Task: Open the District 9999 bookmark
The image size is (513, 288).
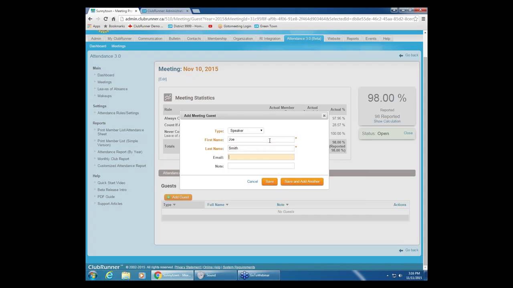Action: pos(186,26)
